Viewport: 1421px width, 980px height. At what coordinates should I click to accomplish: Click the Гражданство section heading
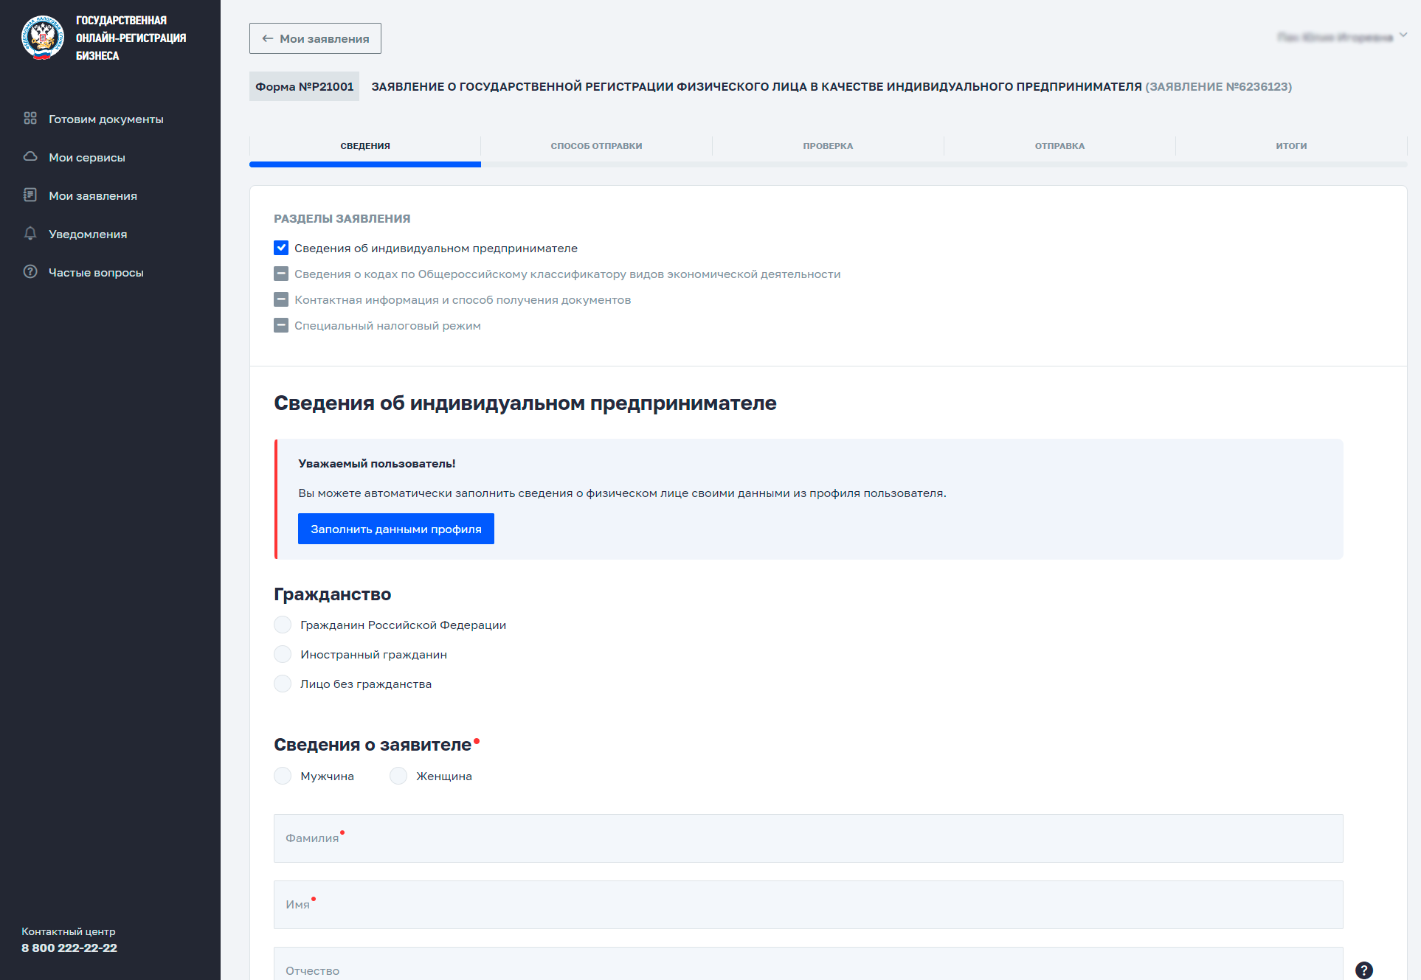coord(333,594)
